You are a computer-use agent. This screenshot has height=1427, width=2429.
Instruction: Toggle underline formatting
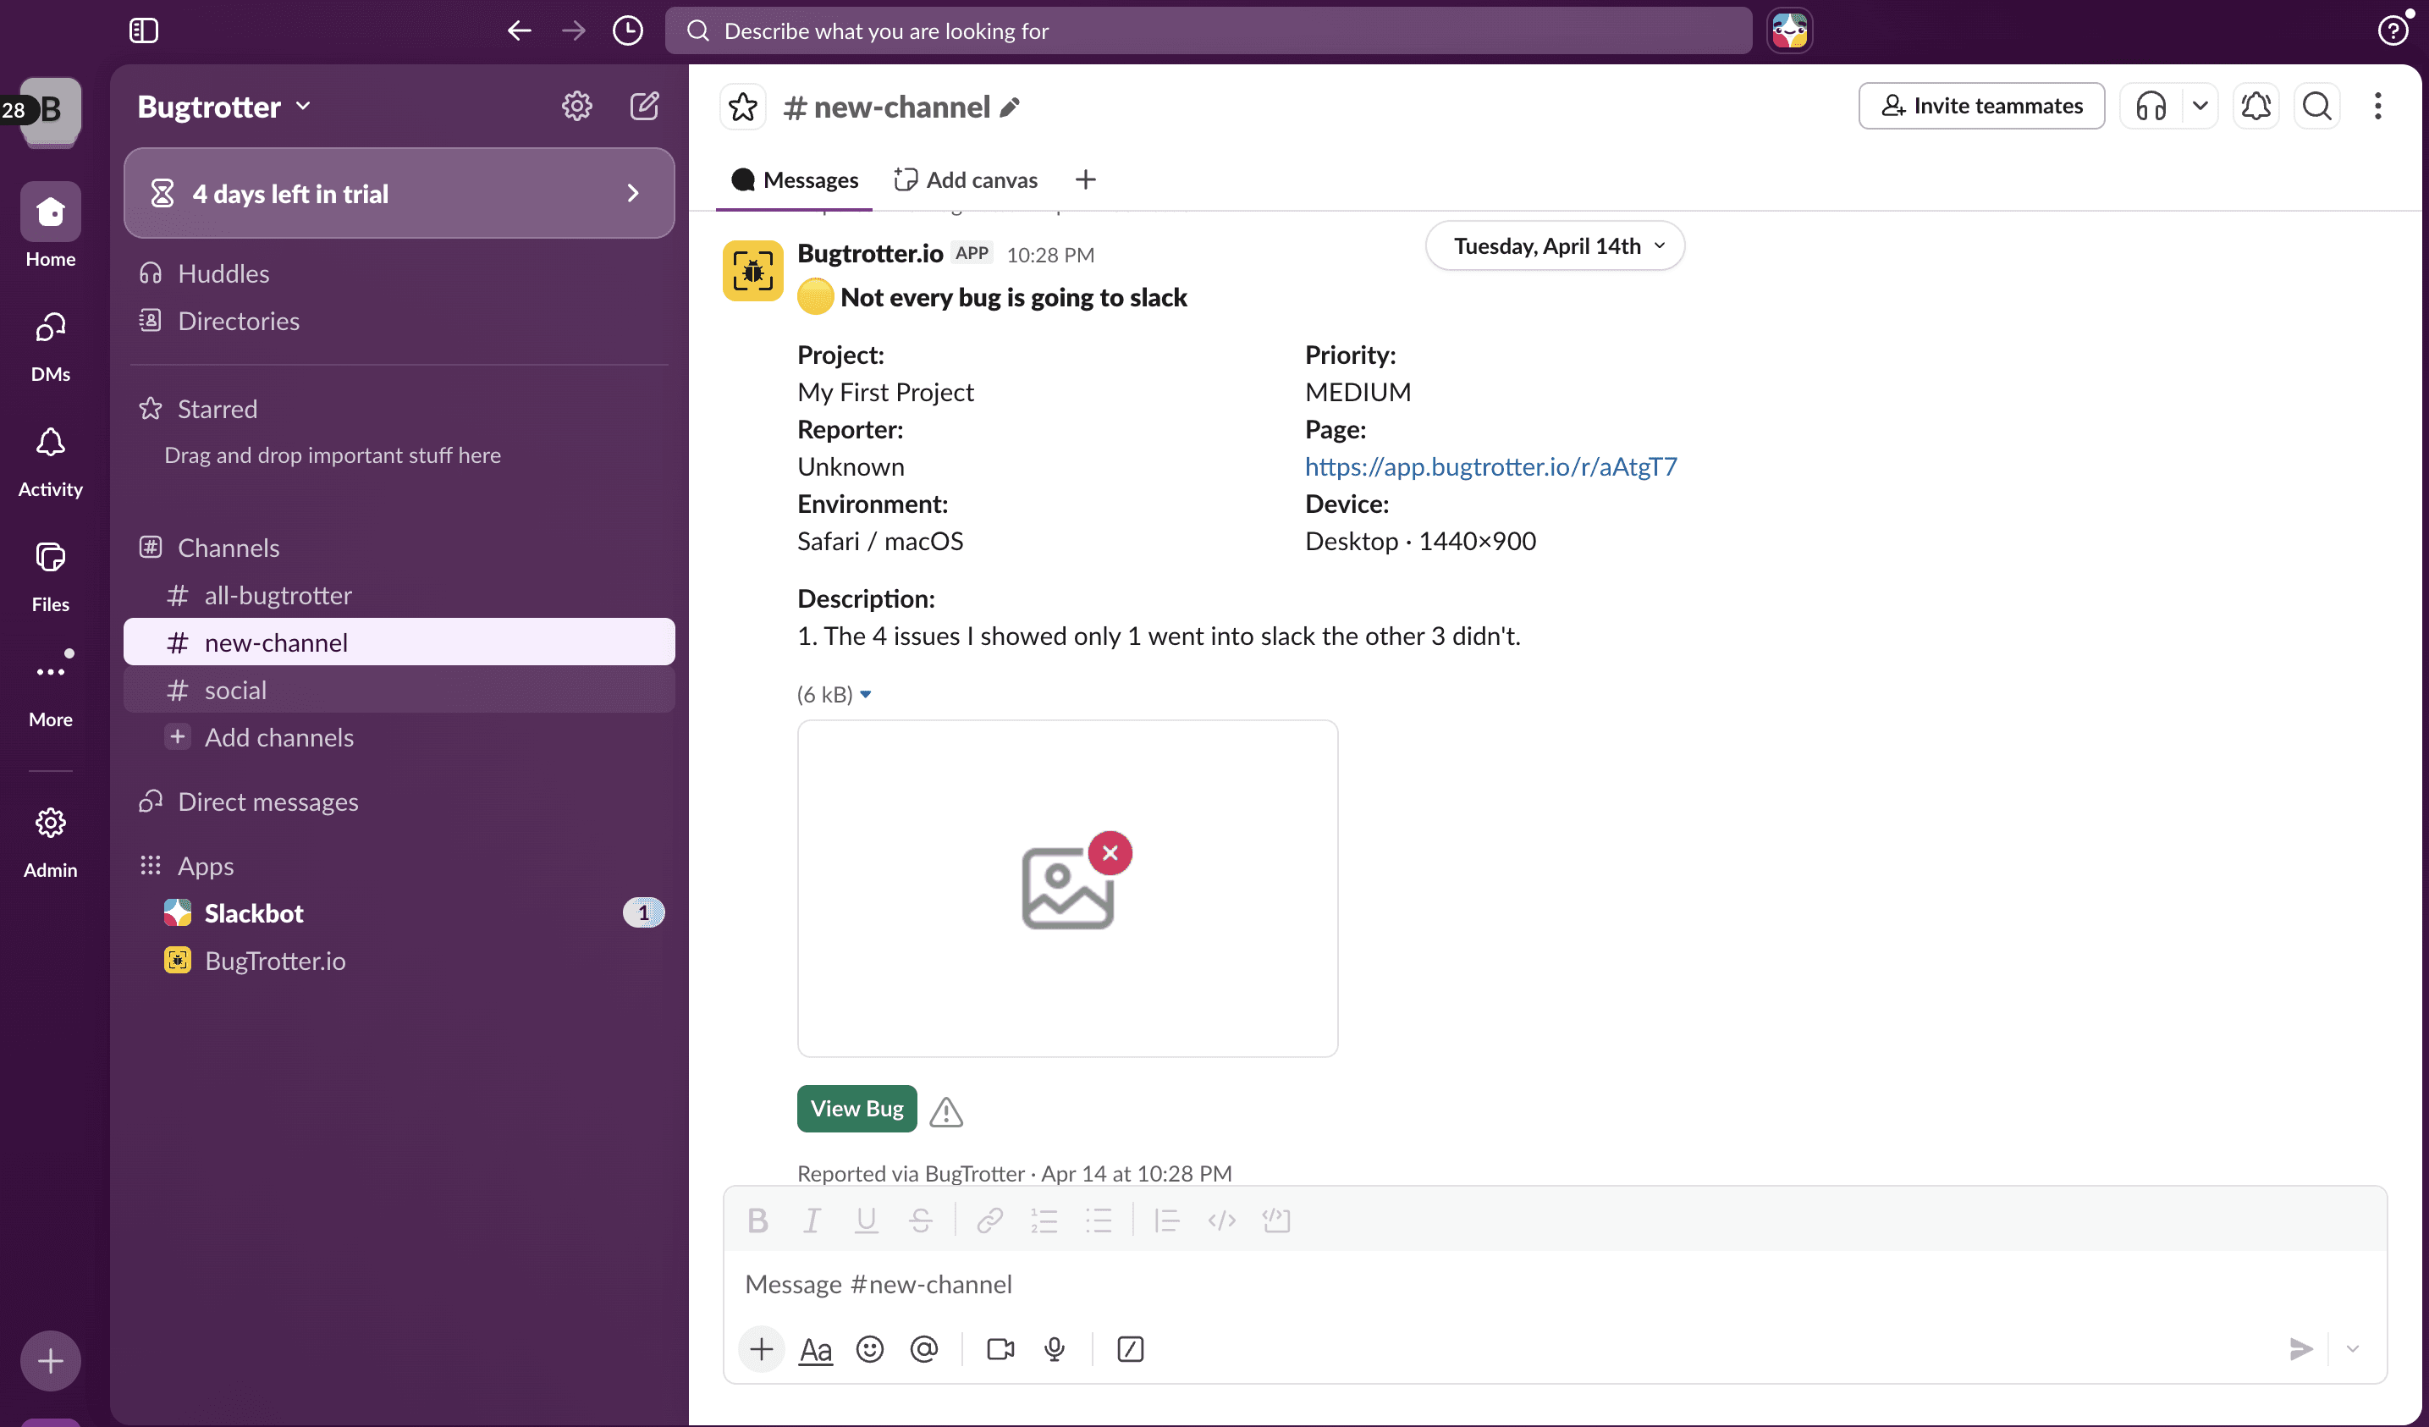tap(866, 1220)
